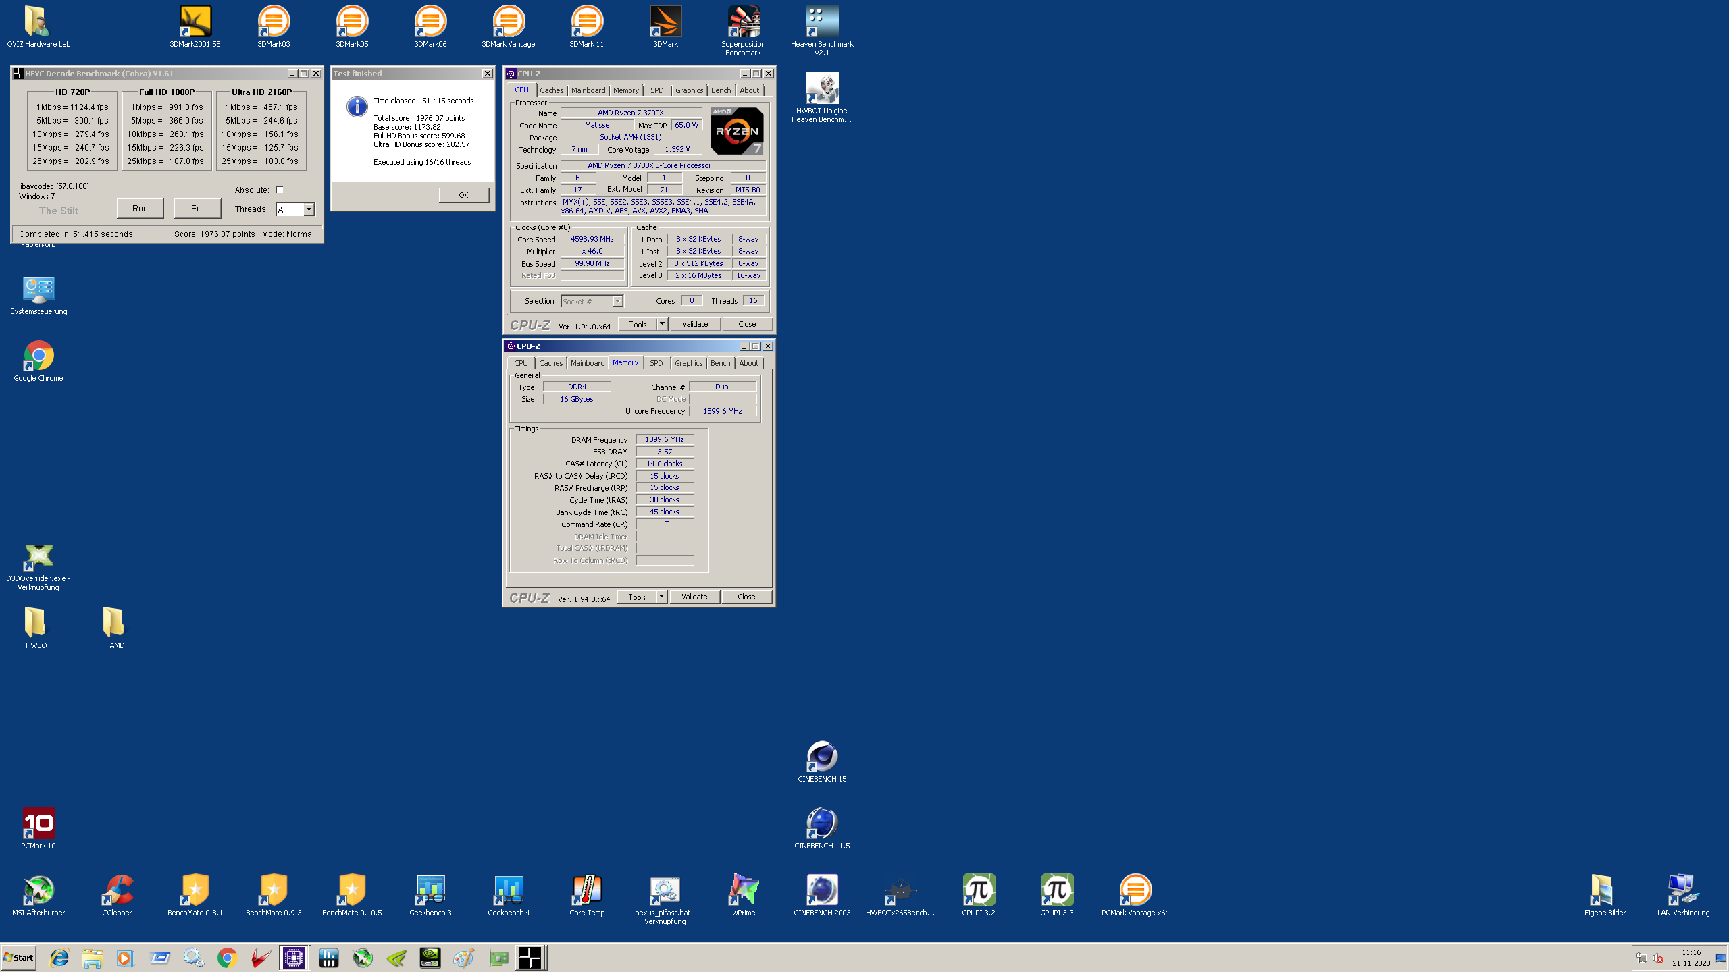Image resolution: width=1729 pixels, height=972 pixels.
Task: Open the HWBOT folder on desktop
Action: (x=38, y=628)
